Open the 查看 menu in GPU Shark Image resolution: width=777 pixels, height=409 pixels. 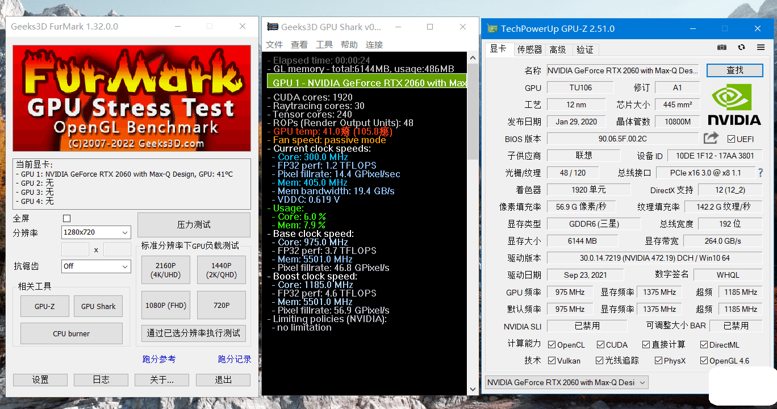(x=299, y=45)
